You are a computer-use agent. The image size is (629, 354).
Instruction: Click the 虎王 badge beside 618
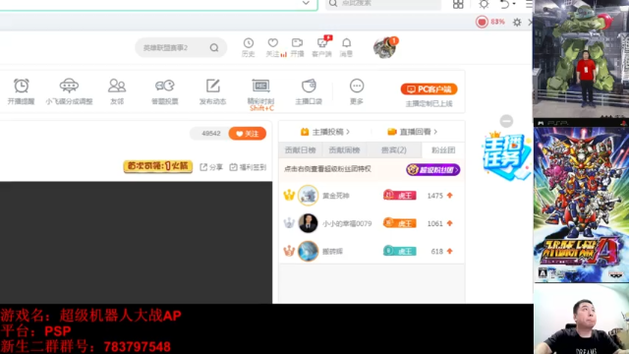pyautogui.click(x=400, y=252)
